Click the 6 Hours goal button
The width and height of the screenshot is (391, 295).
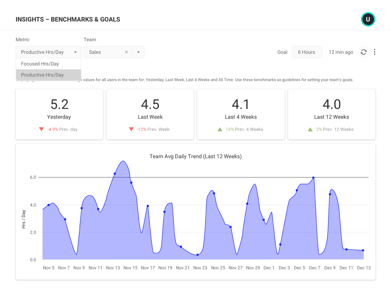tap(307, 52)
